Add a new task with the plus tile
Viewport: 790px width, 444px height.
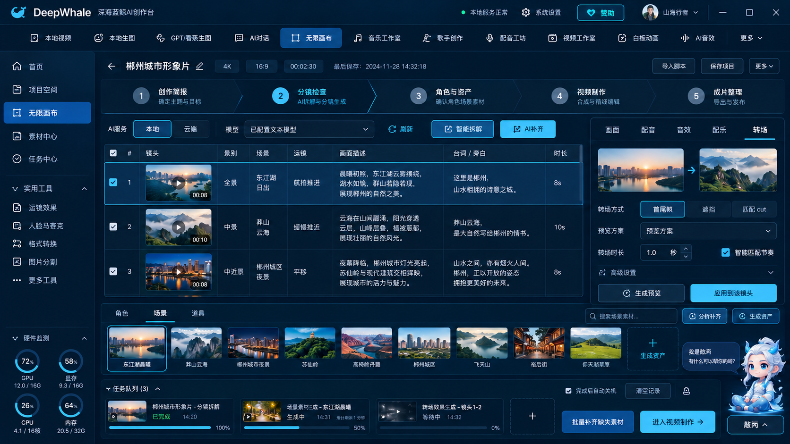[532, 416]
